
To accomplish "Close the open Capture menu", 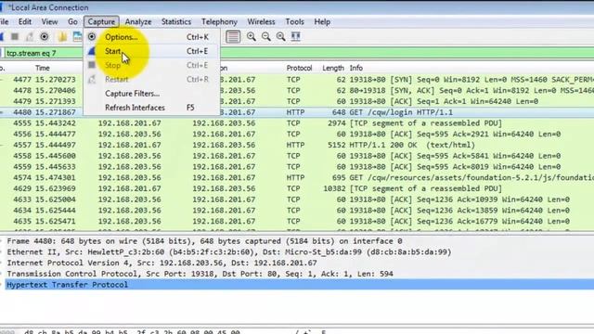I will tap(101, 21).
